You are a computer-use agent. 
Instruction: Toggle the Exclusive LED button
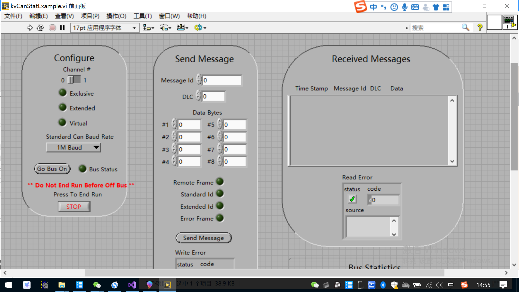63,93
